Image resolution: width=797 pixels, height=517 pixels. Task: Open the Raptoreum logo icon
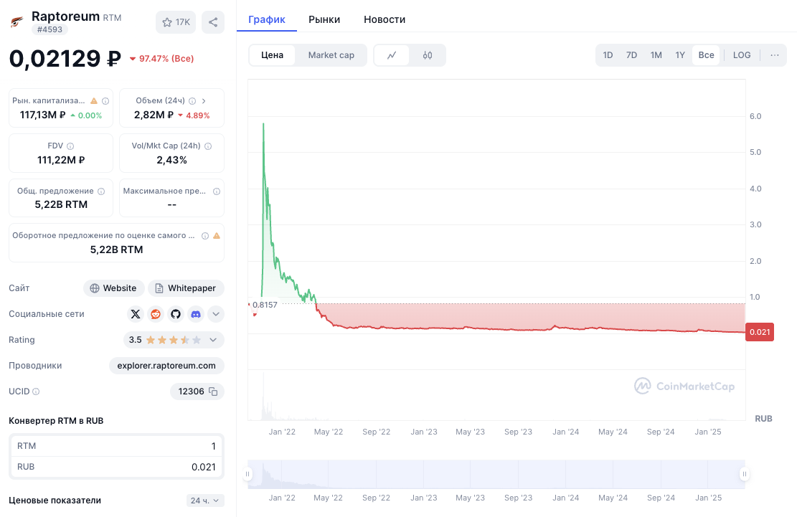click(x=16, y=22)
